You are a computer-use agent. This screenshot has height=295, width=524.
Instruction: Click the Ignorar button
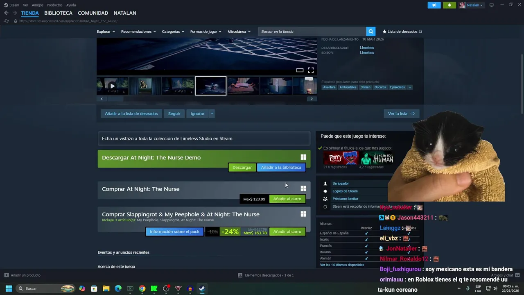tap(197, 113)
